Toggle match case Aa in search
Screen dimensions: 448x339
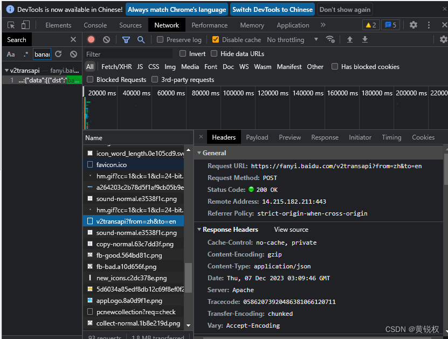(x=11, y=54)
